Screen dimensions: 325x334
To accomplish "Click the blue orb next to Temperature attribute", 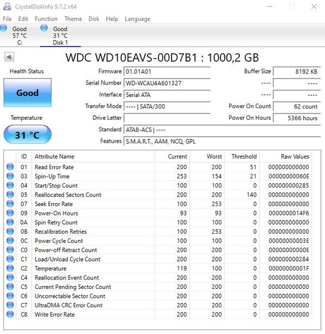I will tap(10, 268).
